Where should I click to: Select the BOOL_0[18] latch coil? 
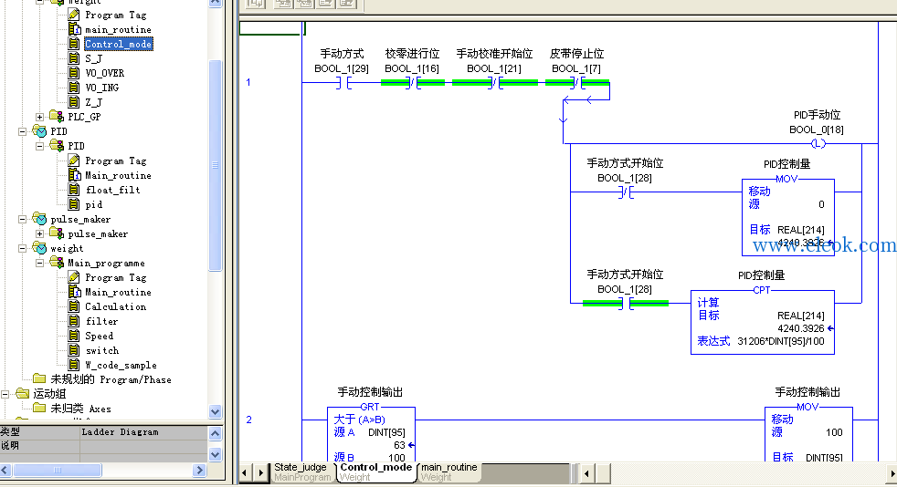[x=818, y=144]
